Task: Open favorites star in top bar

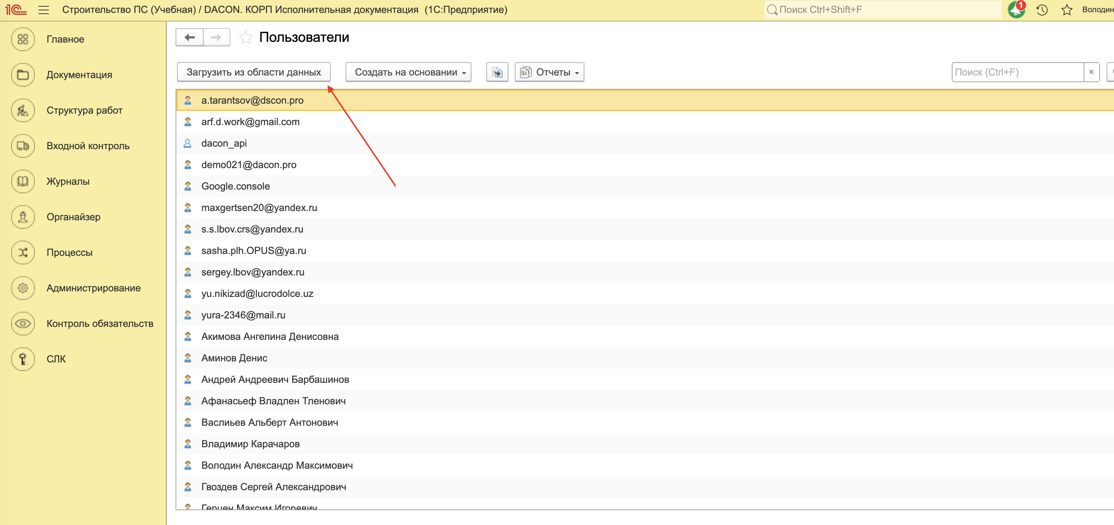Action: coord(1067,10)
